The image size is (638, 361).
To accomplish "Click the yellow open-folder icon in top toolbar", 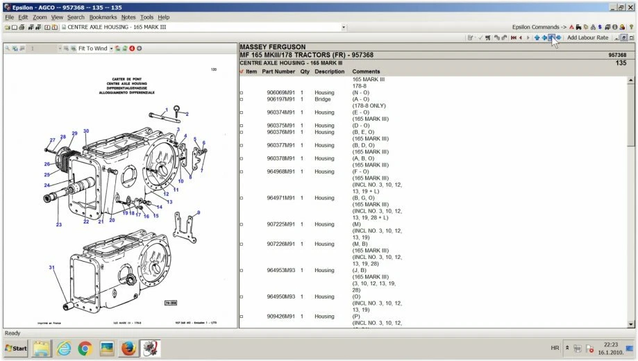I will (8, 27).
